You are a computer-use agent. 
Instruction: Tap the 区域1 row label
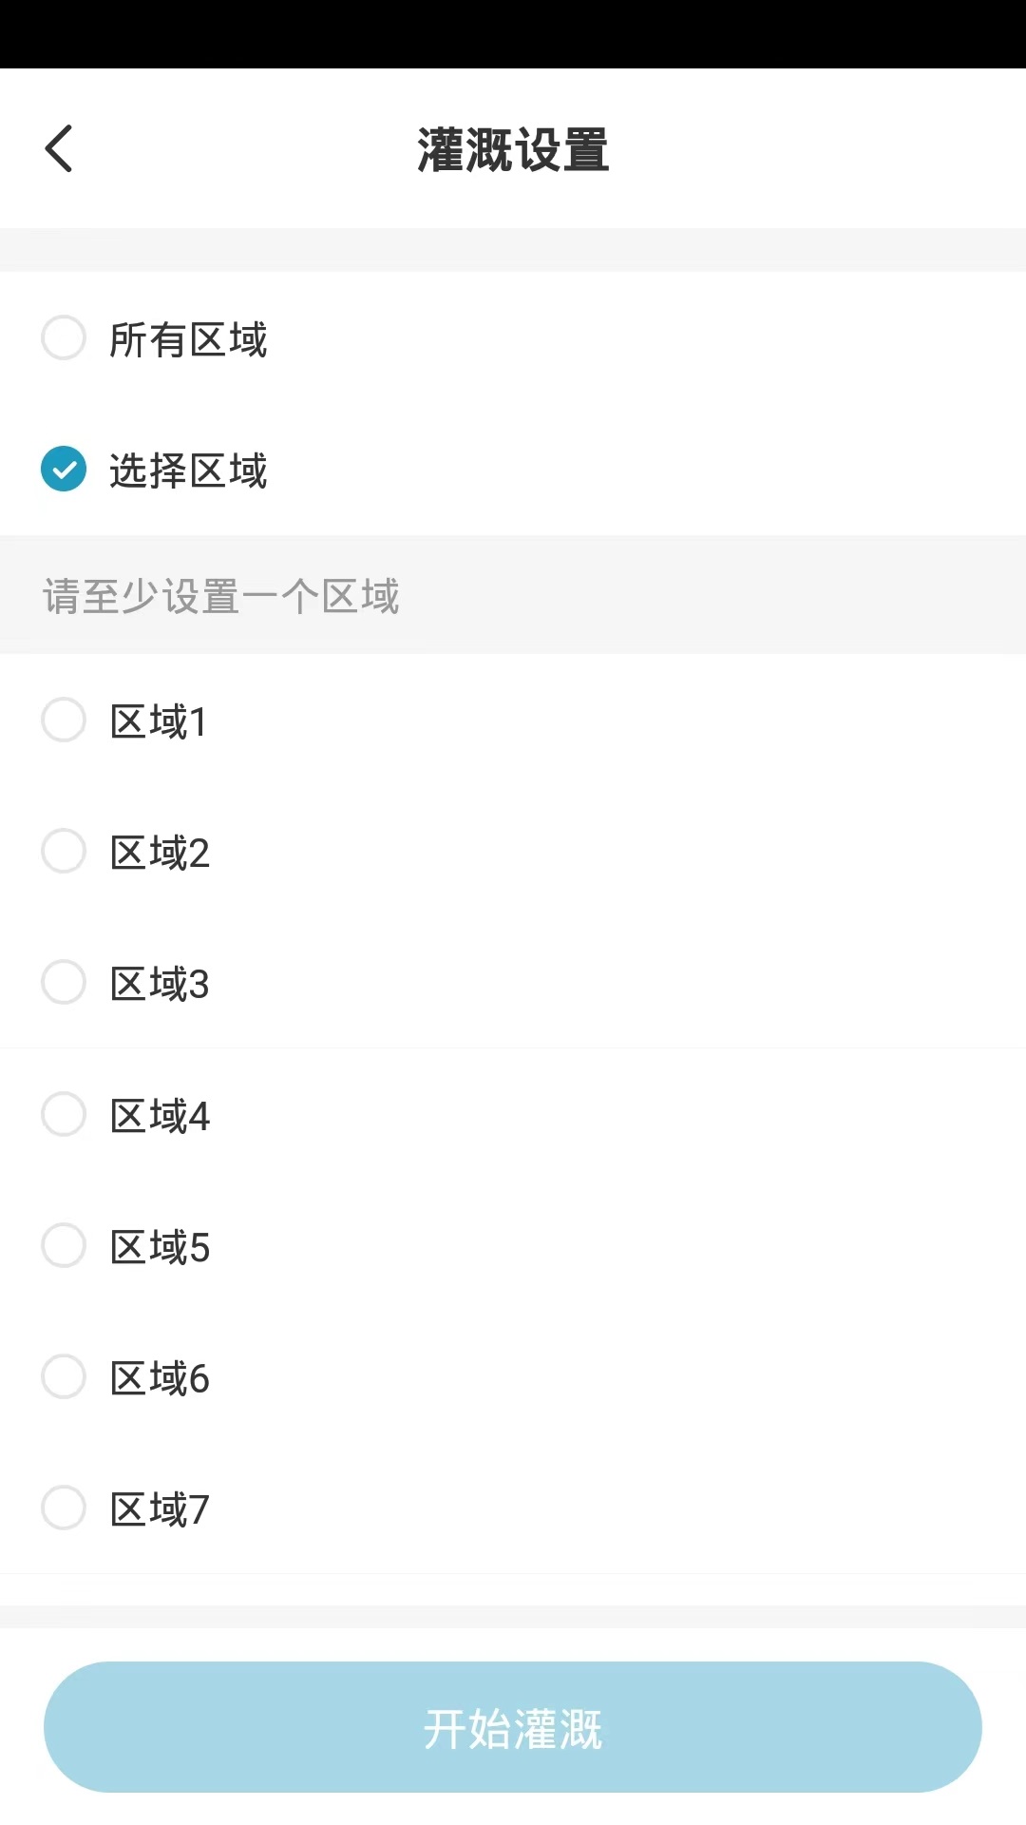pyautogui.click(x=159, y=720)
